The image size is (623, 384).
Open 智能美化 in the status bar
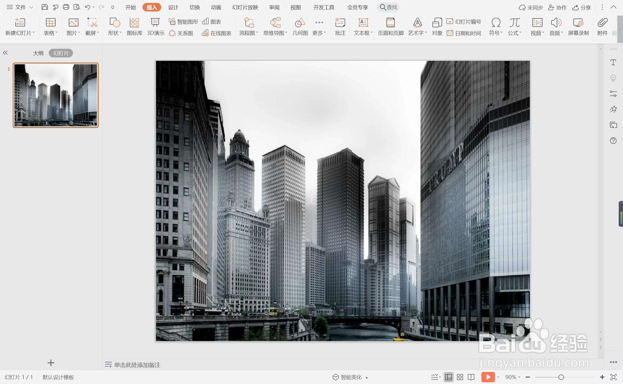point(351,377)
